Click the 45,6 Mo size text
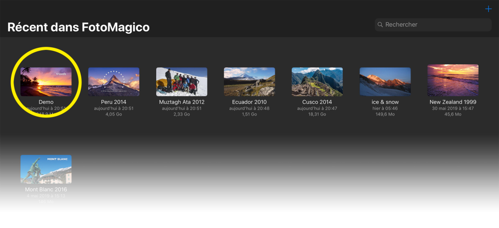Viewport: 499px width, 228px height. [x=453, y=114]
